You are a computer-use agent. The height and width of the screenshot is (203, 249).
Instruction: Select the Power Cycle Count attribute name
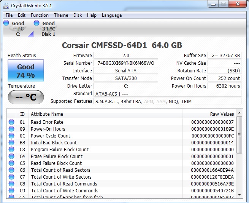point(51,136)
